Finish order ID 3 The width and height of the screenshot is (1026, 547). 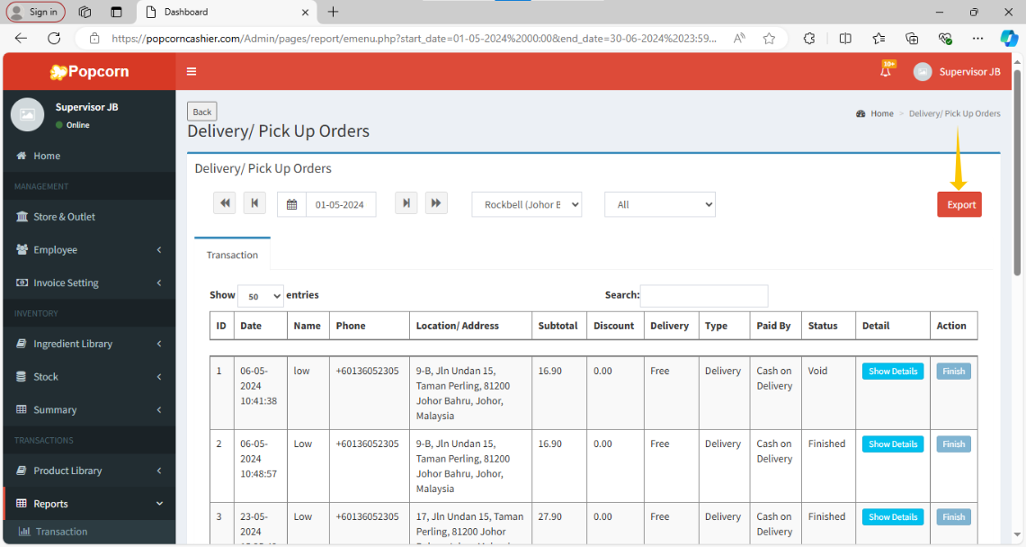(953, 517)
